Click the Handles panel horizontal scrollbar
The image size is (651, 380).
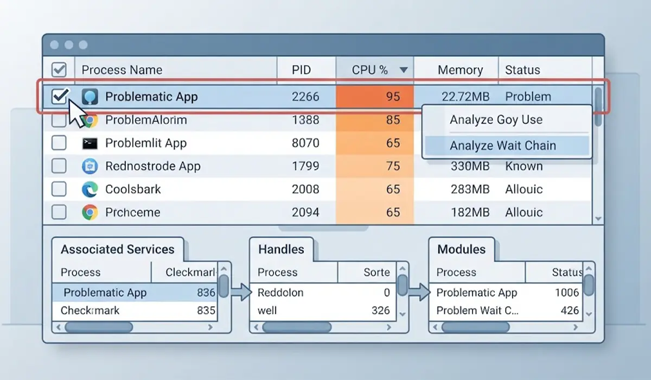(297, 327)
